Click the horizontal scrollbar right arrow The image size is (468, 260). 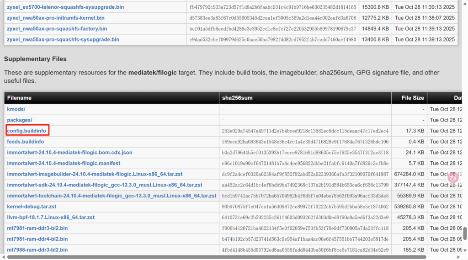point(458,257)
